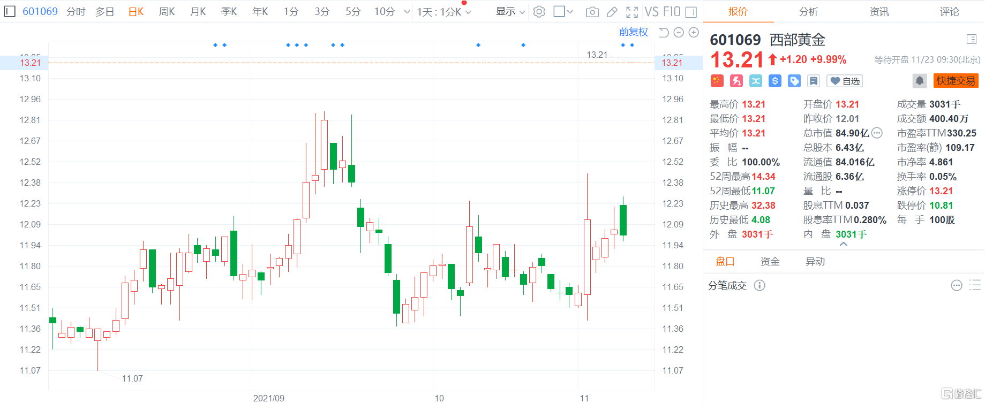Collapse the quote details chevron
The height and width of the screenshot is (403, 985).
(844, 244)
